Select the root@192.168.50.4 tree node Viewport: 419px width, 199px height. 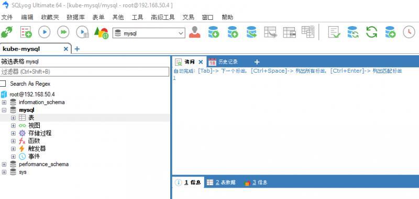coord(32,95)
